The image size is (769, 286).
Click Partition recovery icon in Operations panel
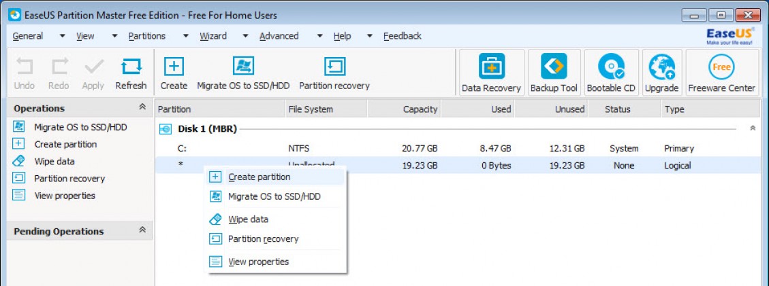click(x=18, y=179)
